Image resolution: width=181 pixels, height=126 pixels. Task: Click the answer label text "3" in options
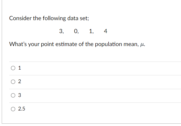[20, 95]
